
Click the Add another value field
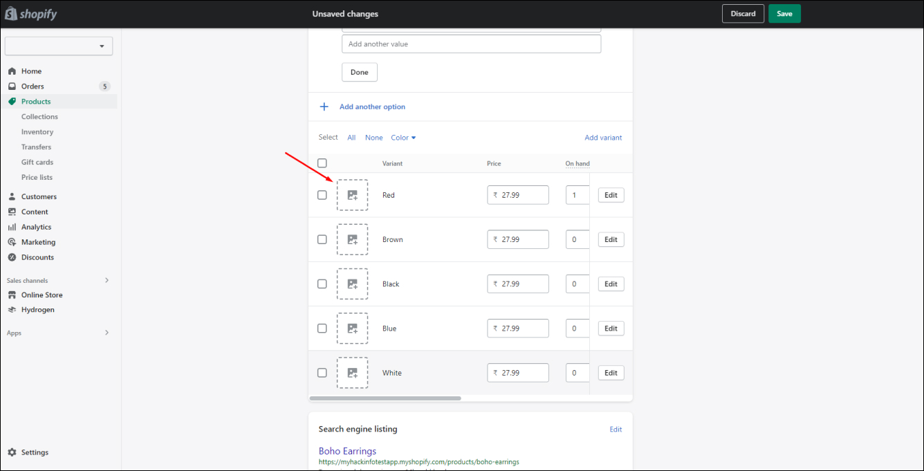coord(471,44)
